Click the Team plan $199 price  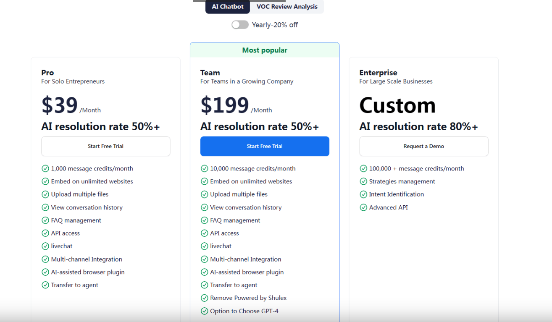(224, 105)
